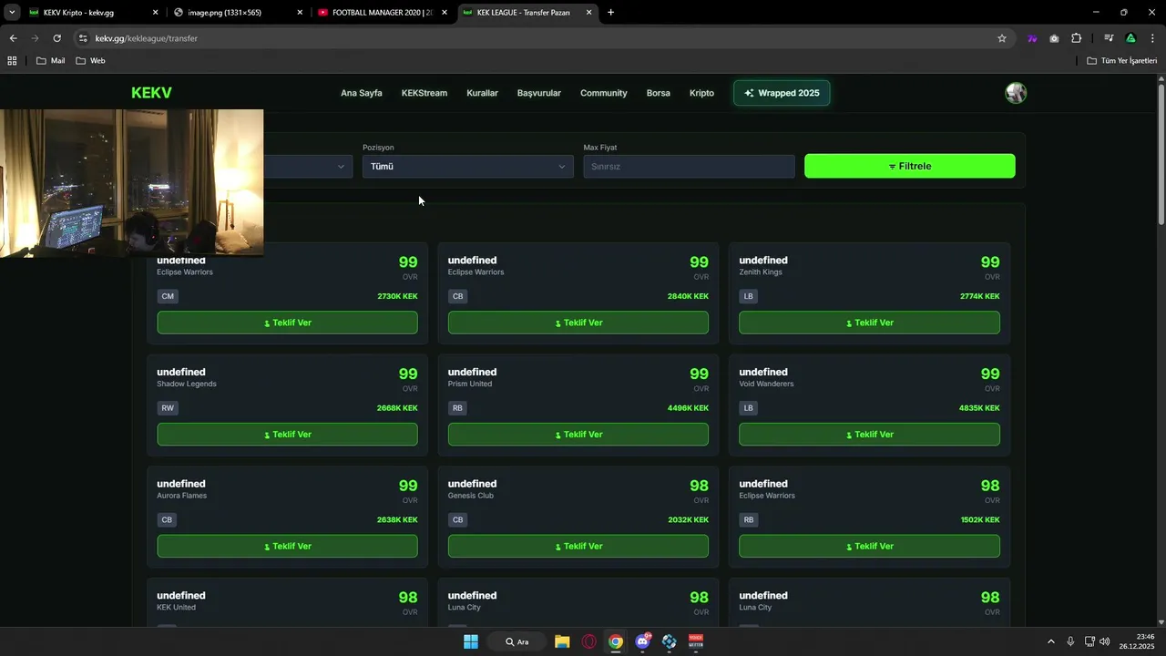Teklif Ver for the 2840K KEK CB player
Screen dimensions: 1166x656
point(578,323)
